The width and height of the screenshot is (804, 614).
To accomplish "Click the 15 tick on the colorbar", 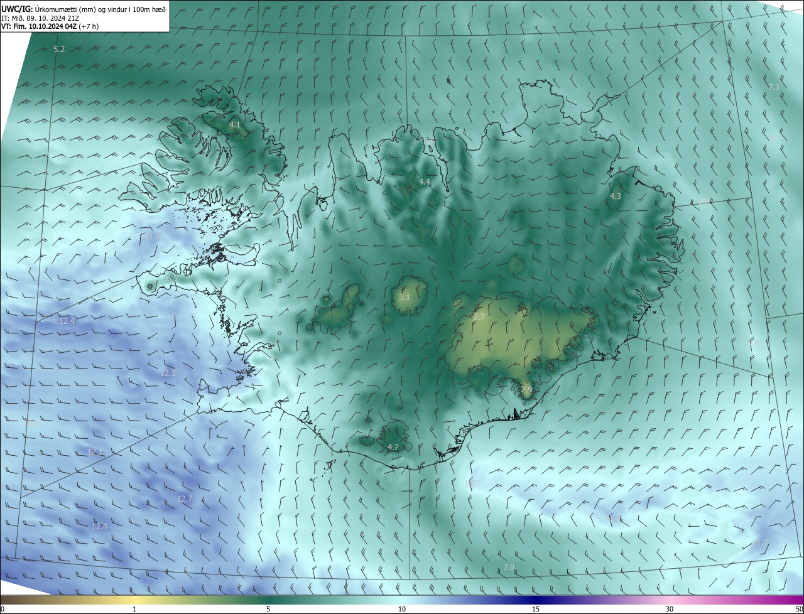I will (x=536, y=609).
